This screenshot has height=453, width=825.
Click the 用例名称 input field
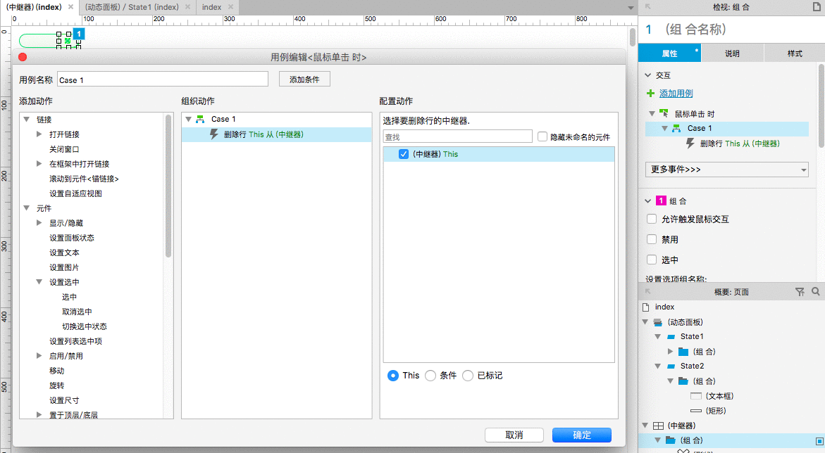tap(163, 79)
